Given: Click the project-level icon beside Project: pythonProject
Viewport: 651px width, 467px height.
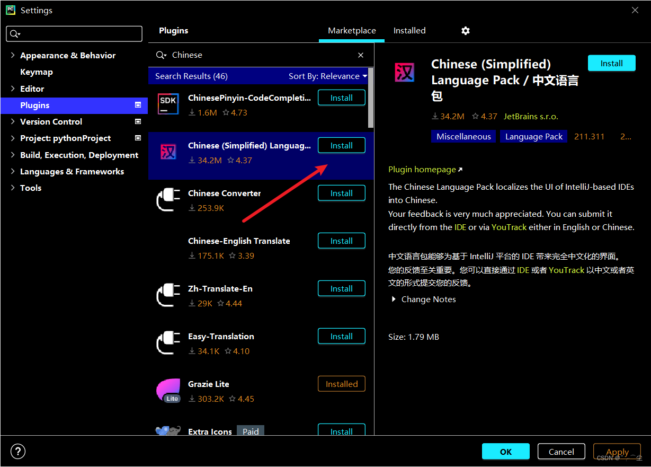Looking at the screenshot, I should tap(138, 138).
